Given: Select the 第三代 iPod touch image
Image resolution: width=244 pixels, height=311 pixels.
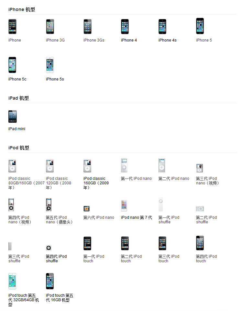Looking at the screenshot, I should (x=162, y=243).
